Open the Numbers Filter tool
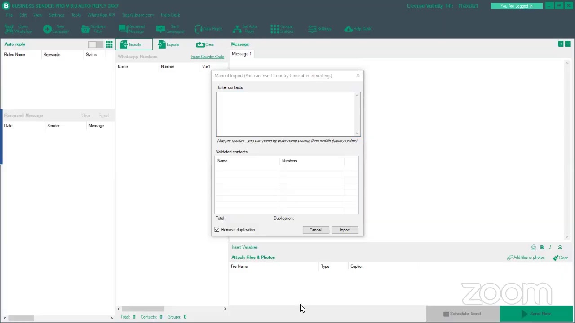 93,29
